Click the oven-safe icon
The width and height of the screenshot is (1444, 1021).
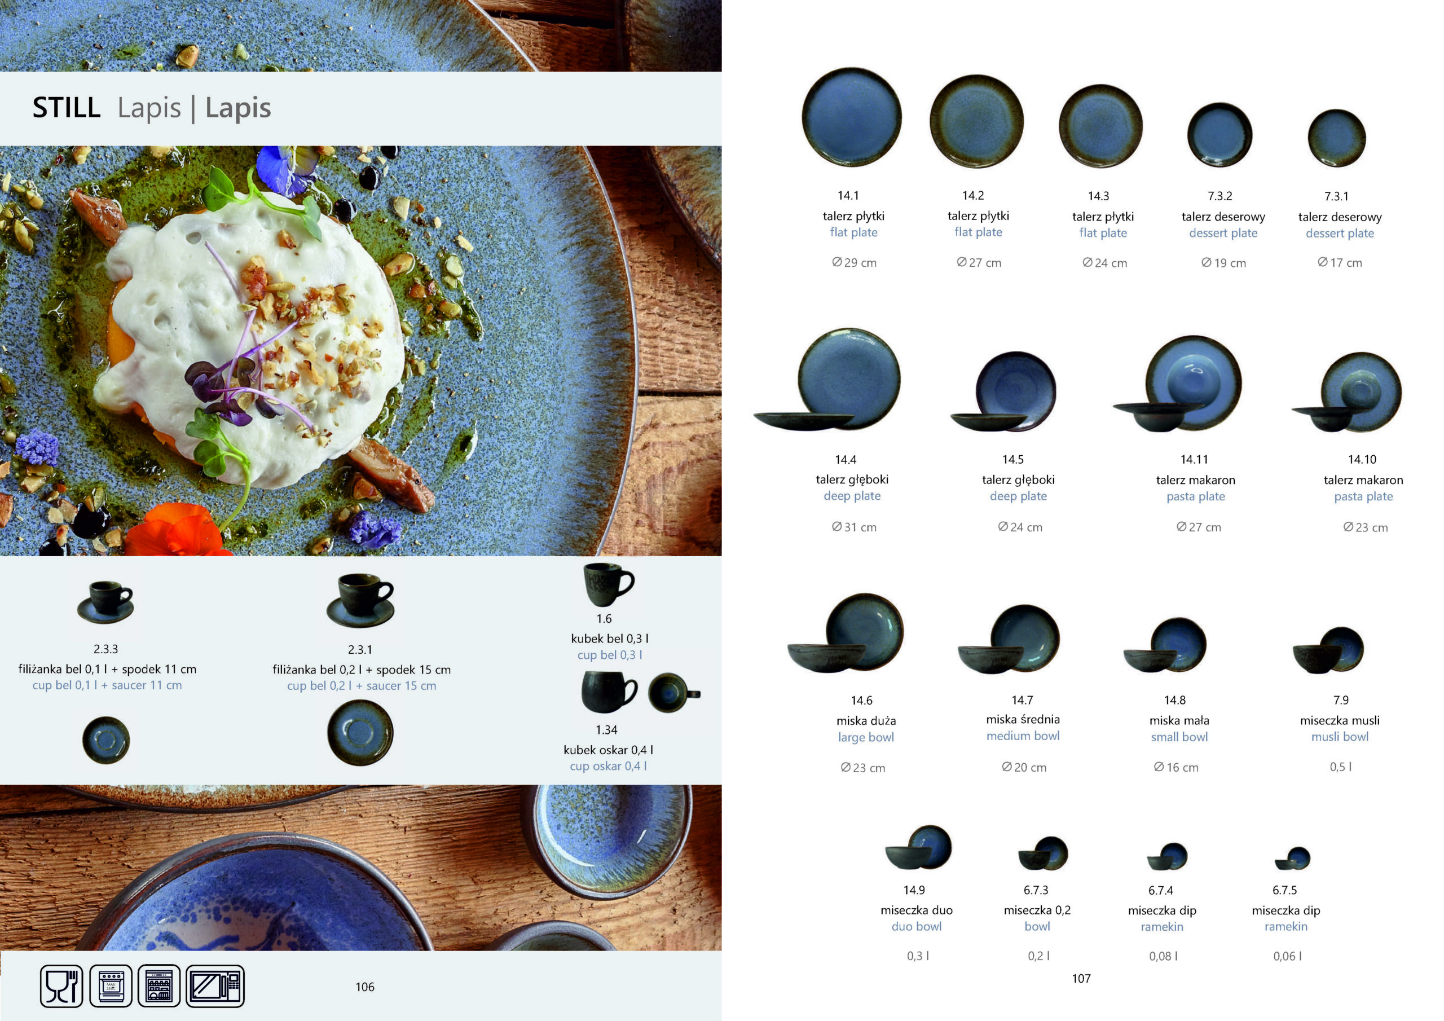(x=111, y=986)
